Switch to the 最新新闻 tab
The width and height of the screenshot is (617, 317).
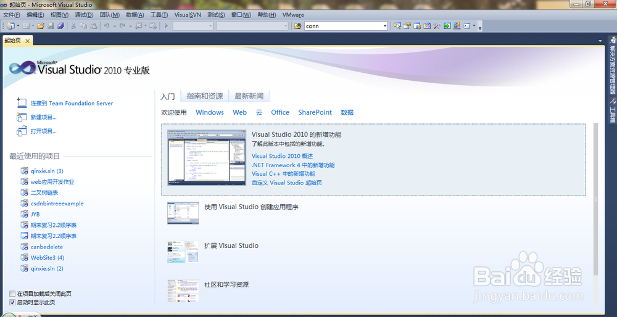tap(249, 96)
